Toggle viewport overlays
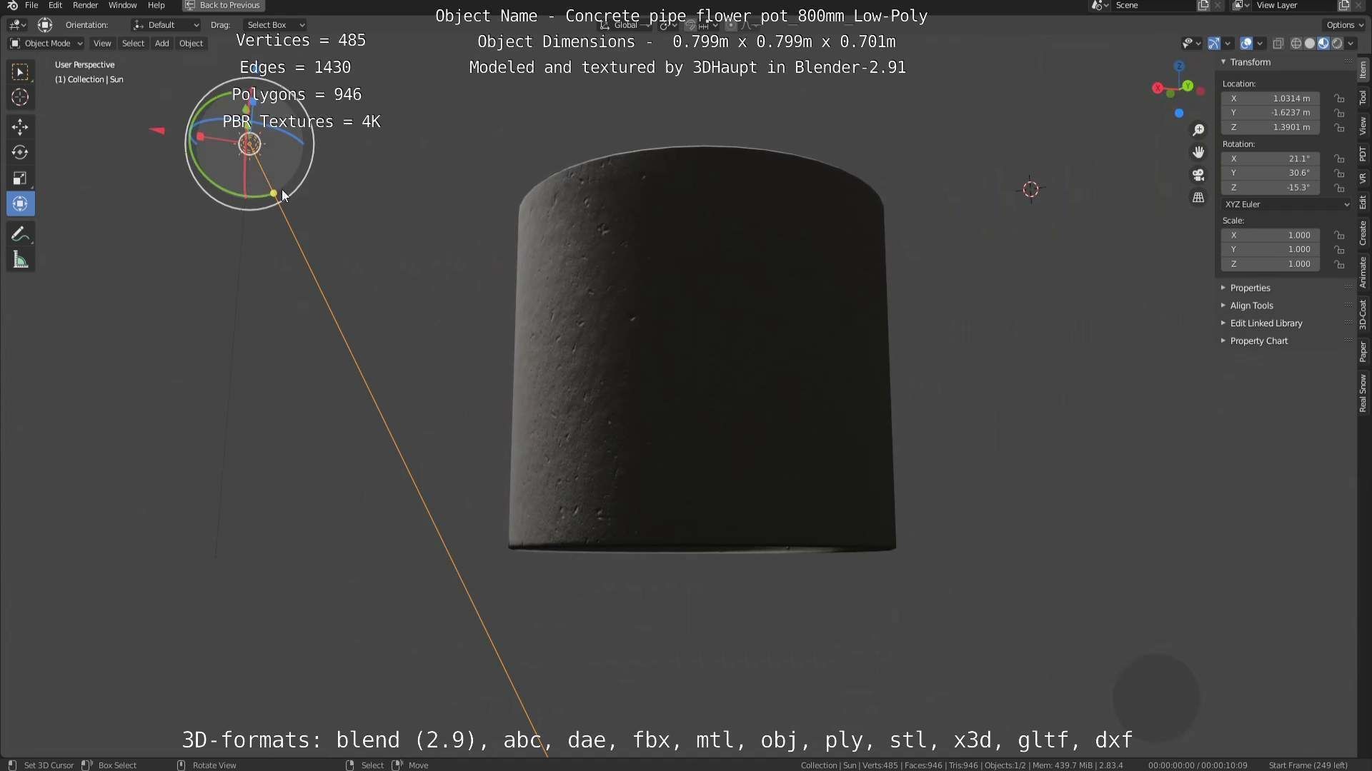Screen dimensions: 1372x771 click(x=1246, y=44)
